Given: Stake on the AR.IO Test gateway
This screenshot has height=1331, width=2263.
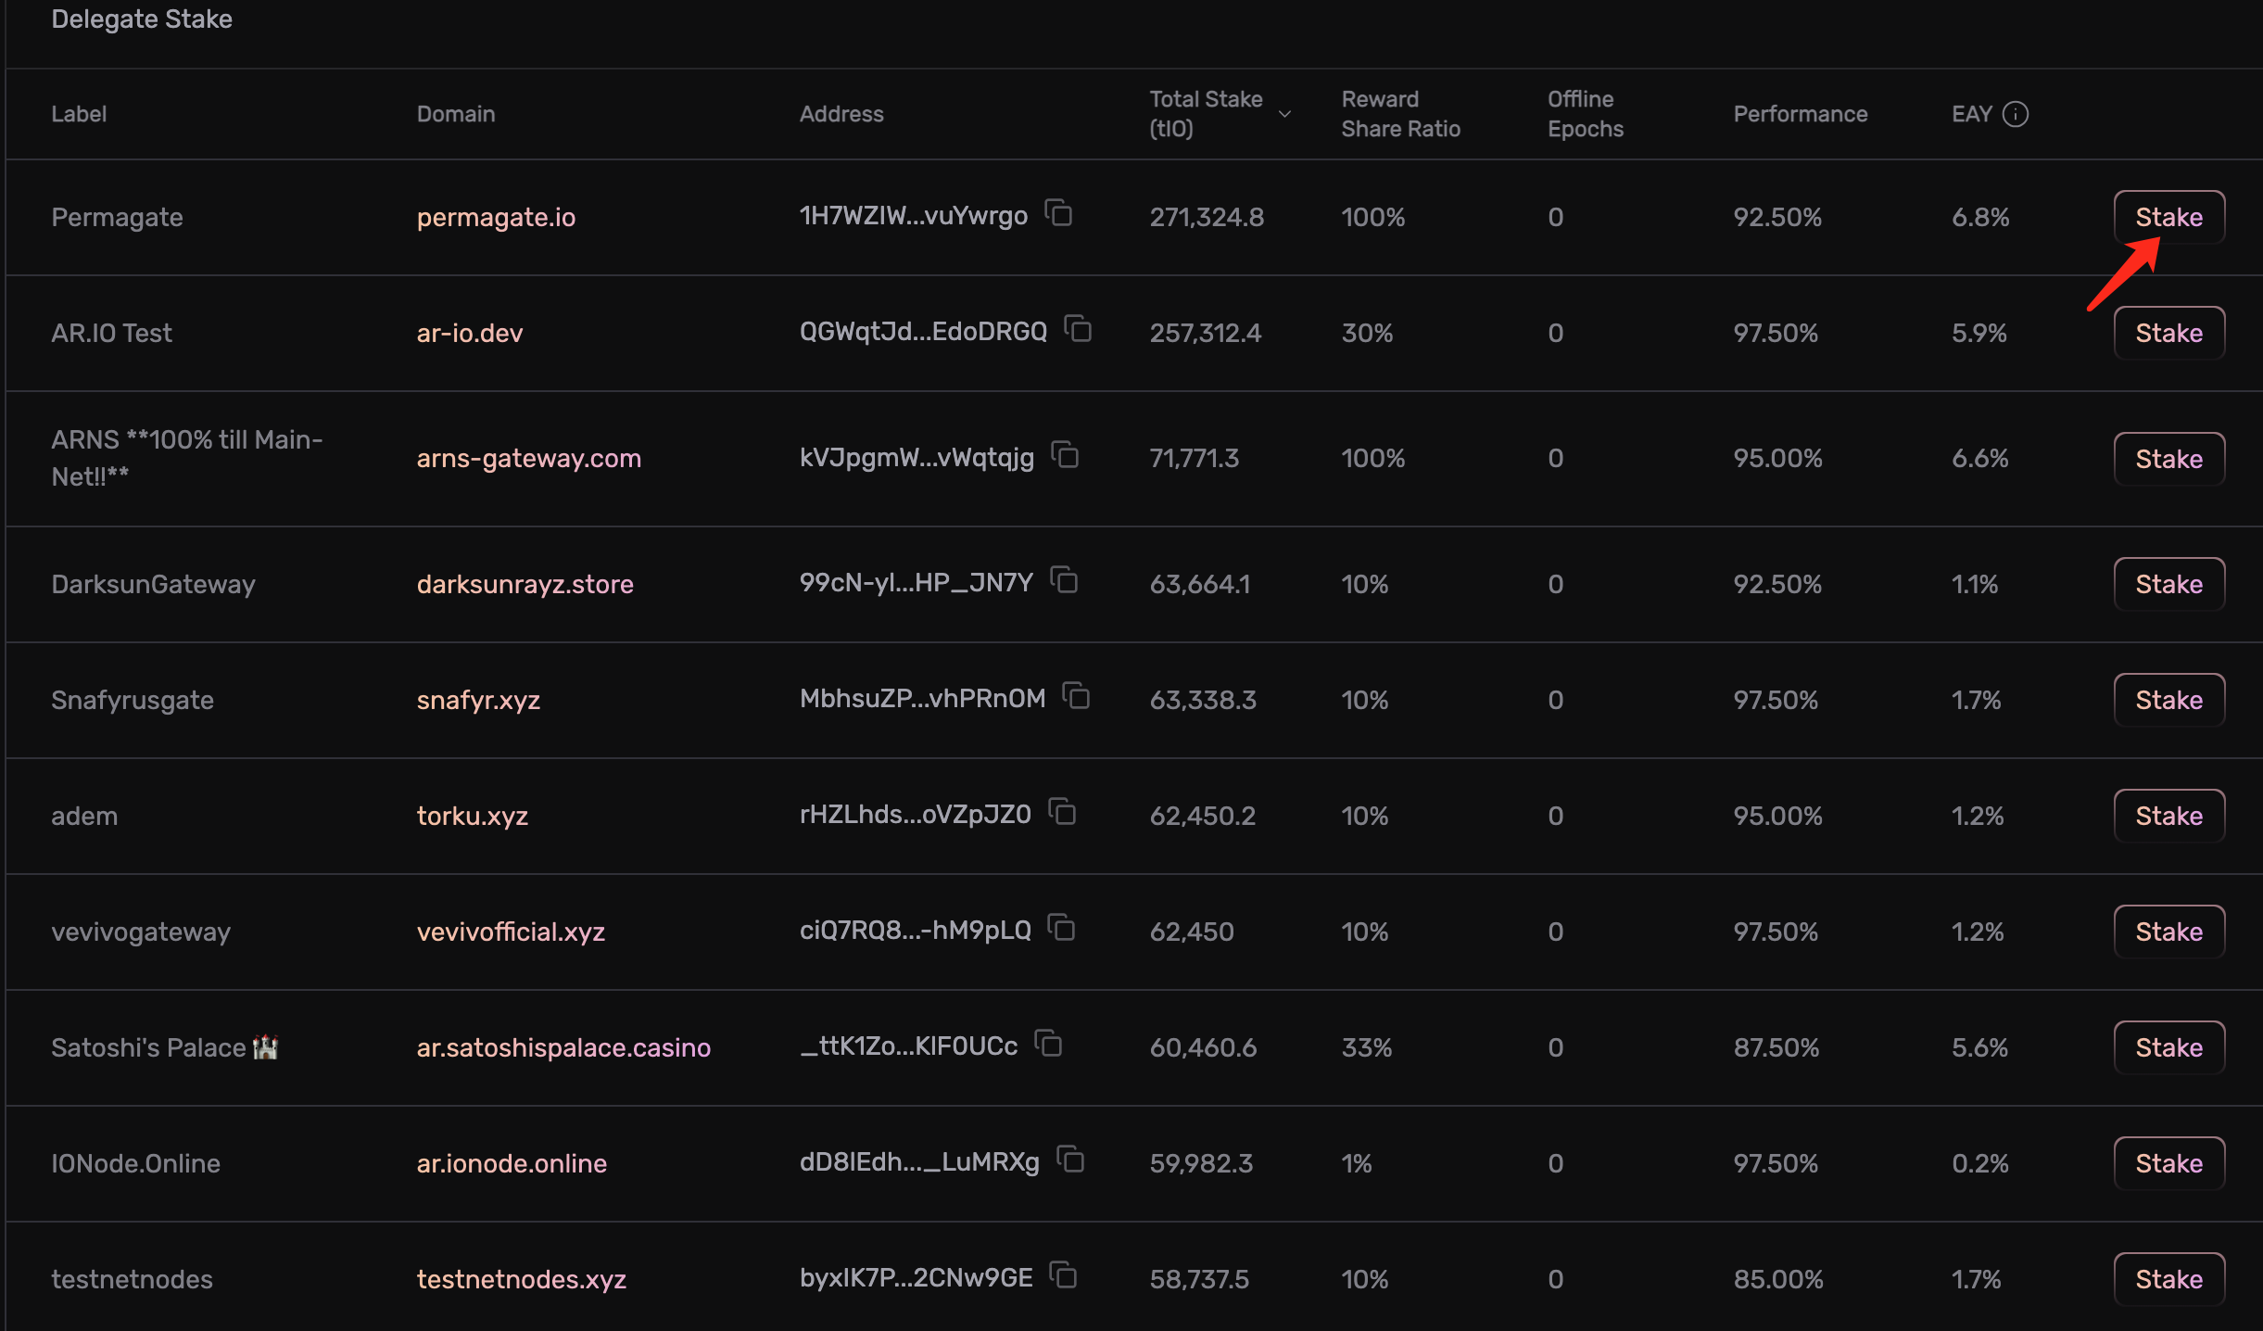Looking at the screenshot, I should point(2168,333).
